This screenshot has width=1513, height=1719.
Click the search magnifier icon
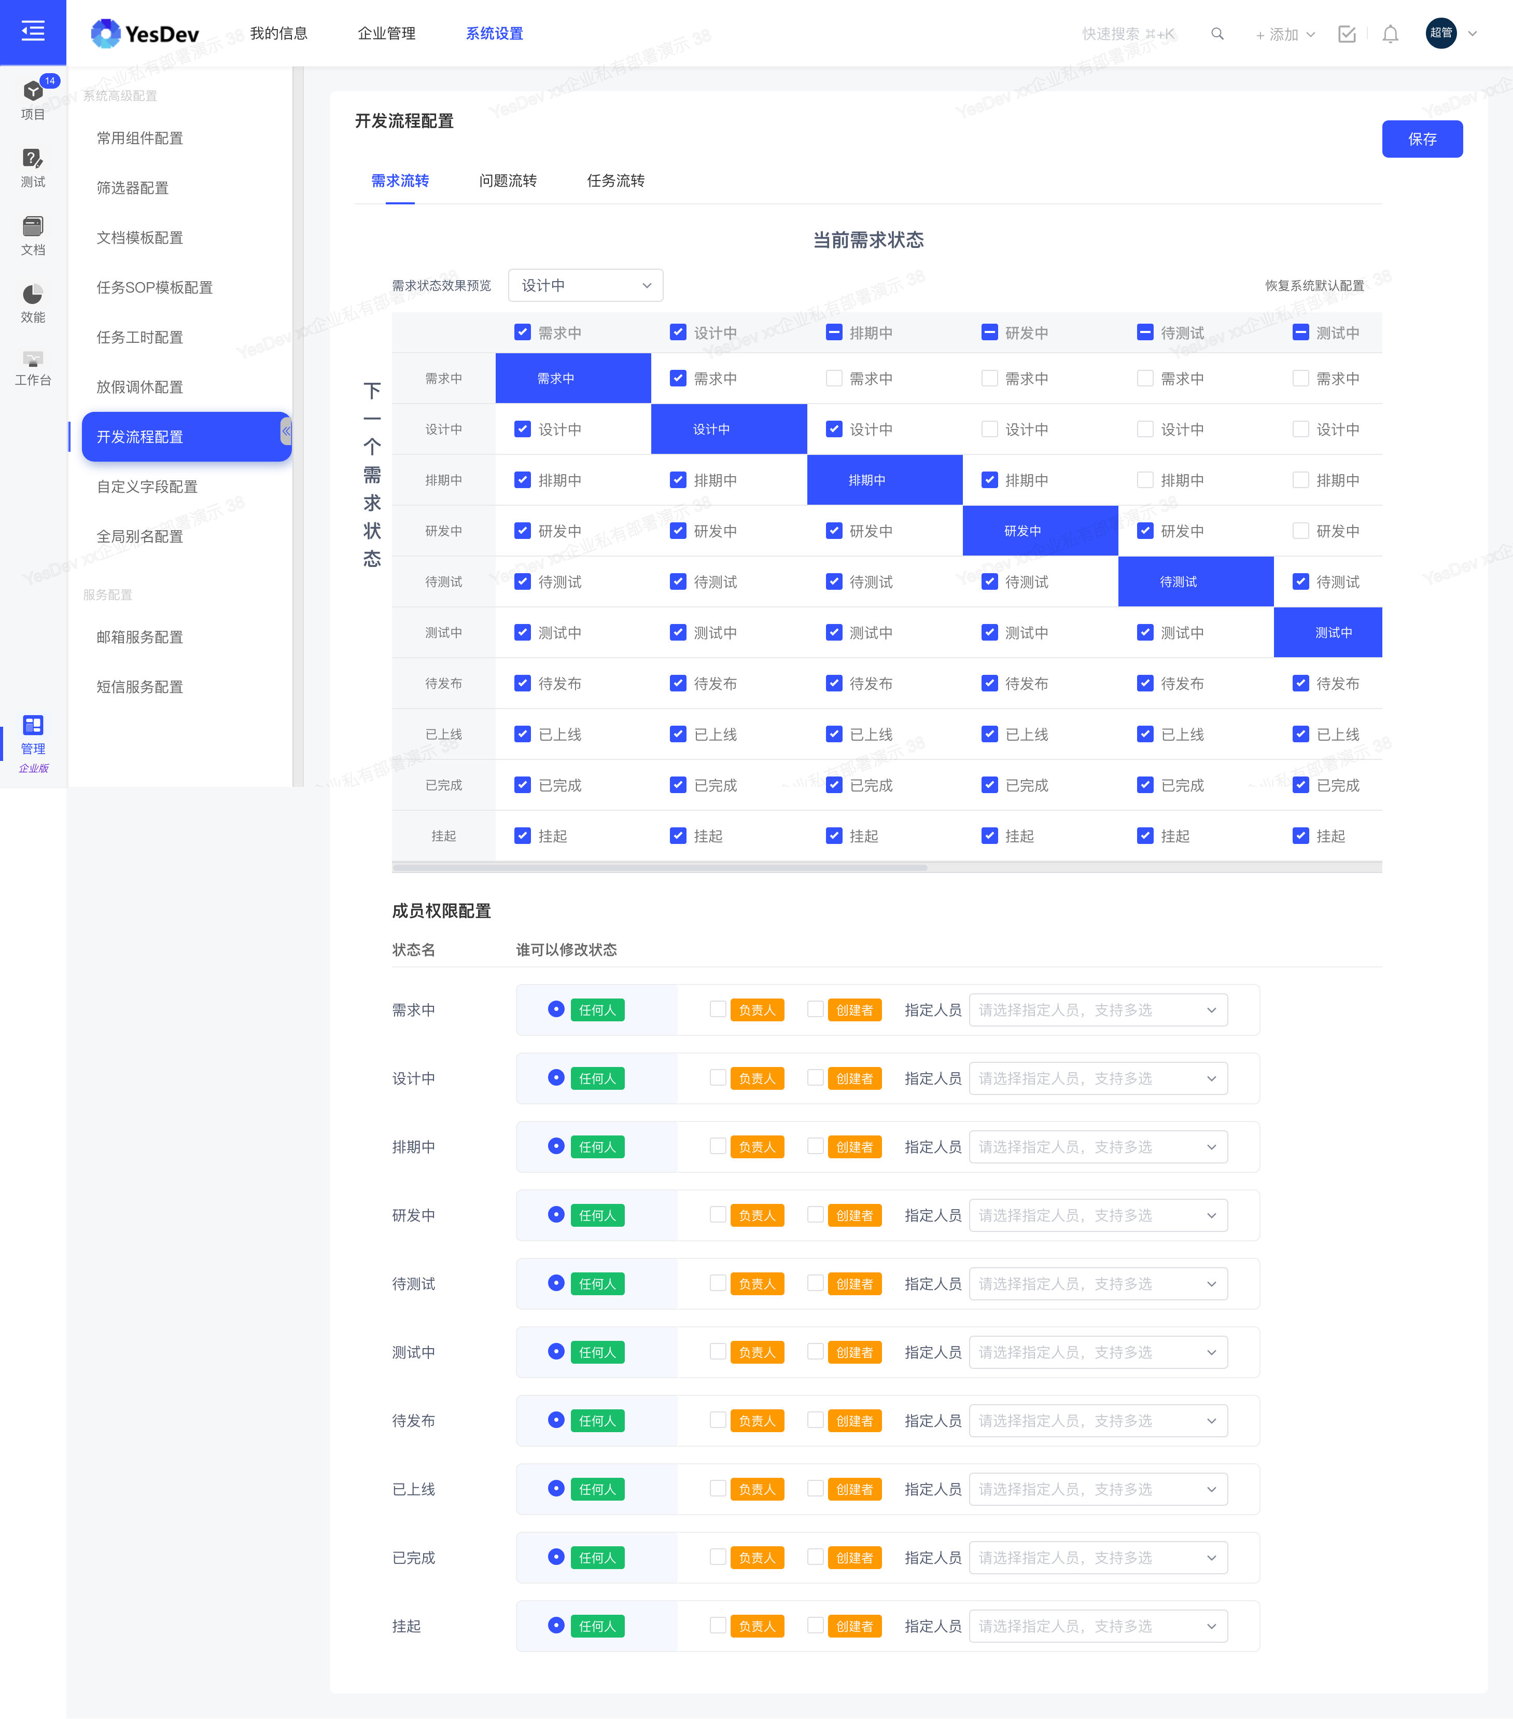pos(1216,34)
